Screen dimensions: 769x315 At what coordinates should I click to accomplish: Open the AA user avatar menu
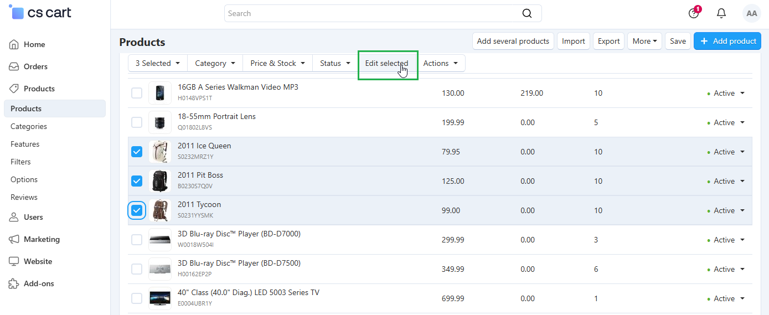[x=752, y=13]
